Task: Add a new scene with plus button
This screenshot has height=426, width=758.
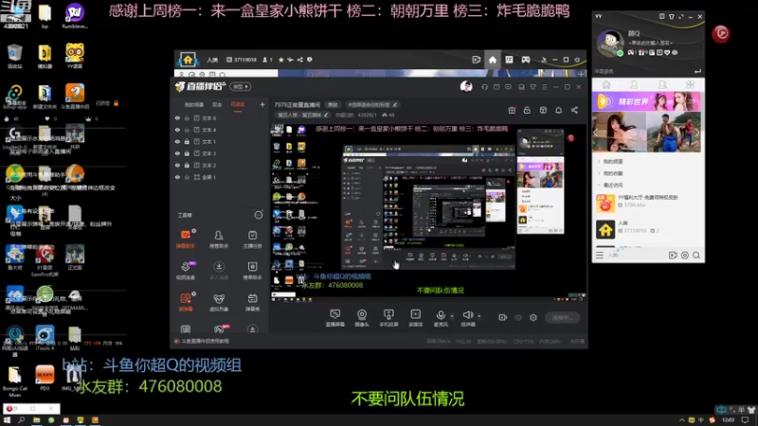Action: coord(262,104)
